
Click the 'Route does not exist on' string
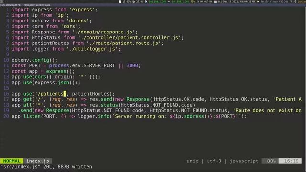pyautogui.click(x=267, y=111)
